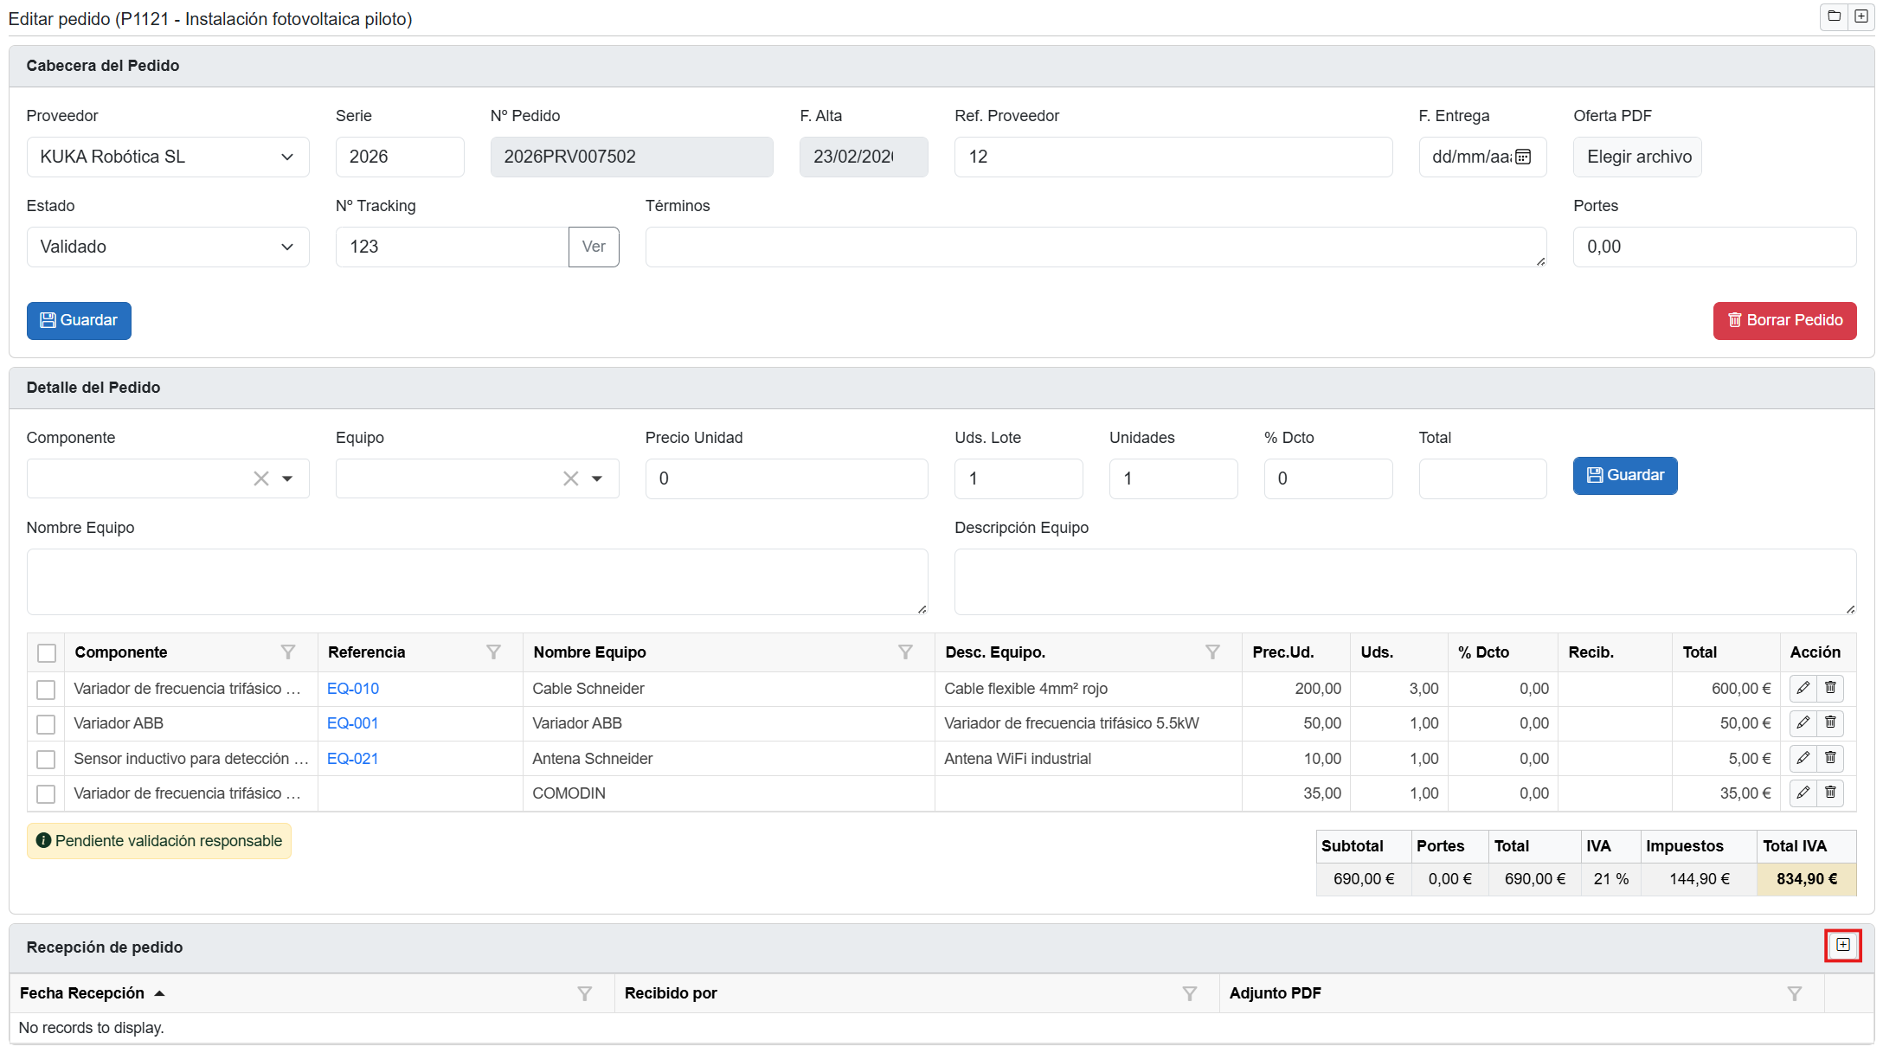Edit the Cable Schneider row with pencil icon
This screenshot has width=1883, height=1053.
point(1803,688)
